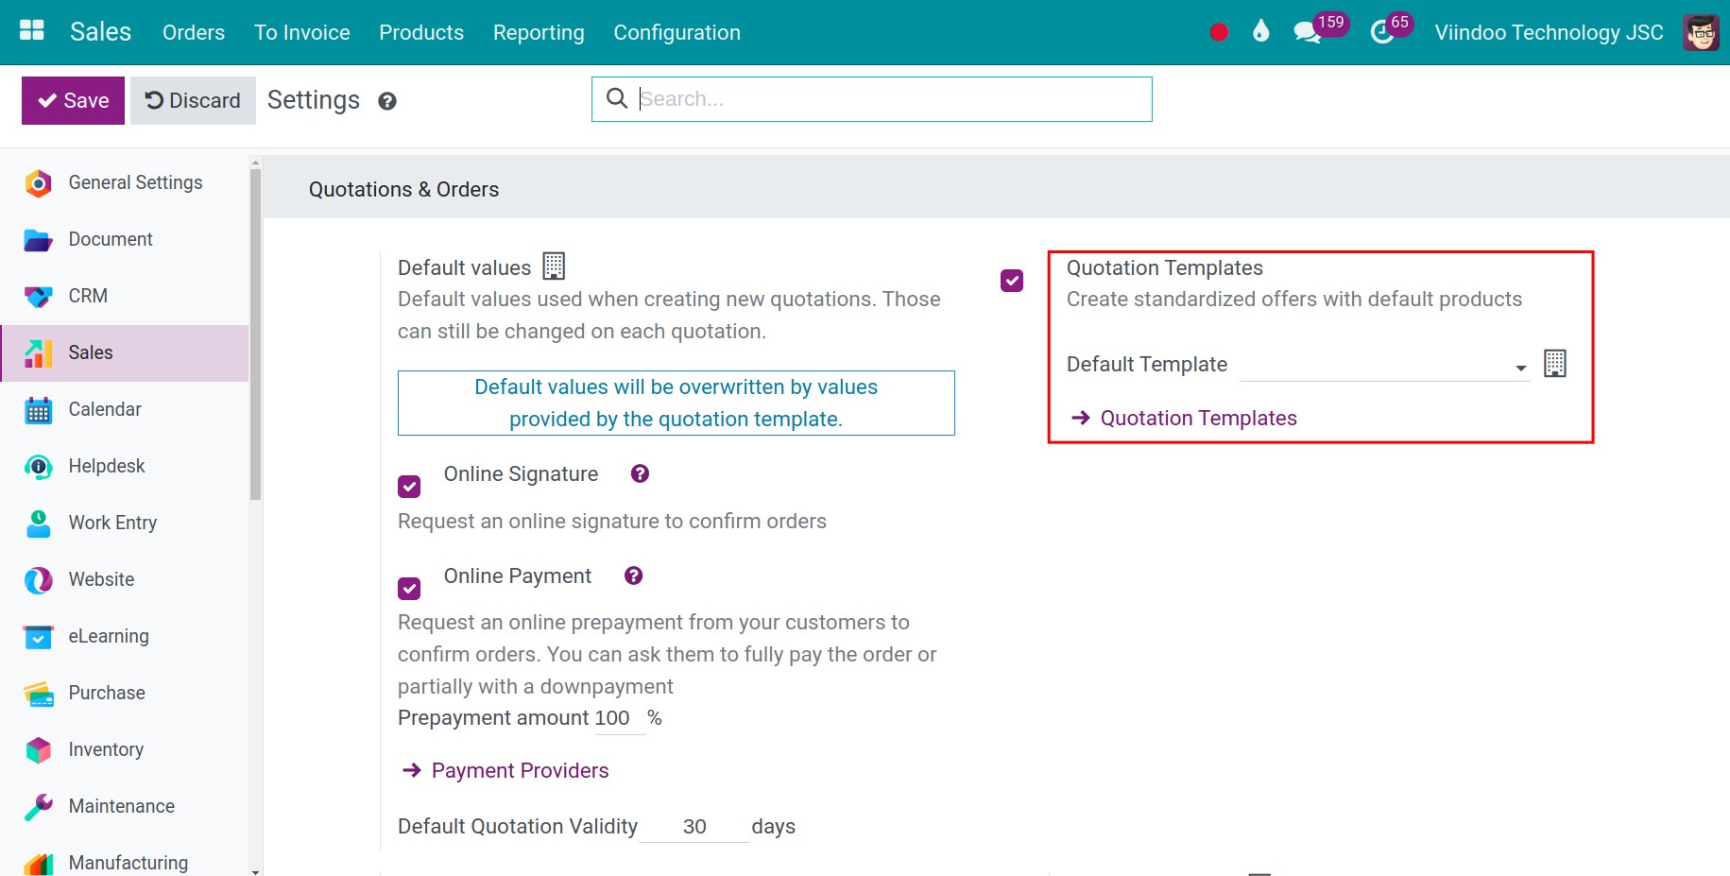Screen dimensions: 1730x876
Task: Open the activities clock icon
Action: point(1381,33)
